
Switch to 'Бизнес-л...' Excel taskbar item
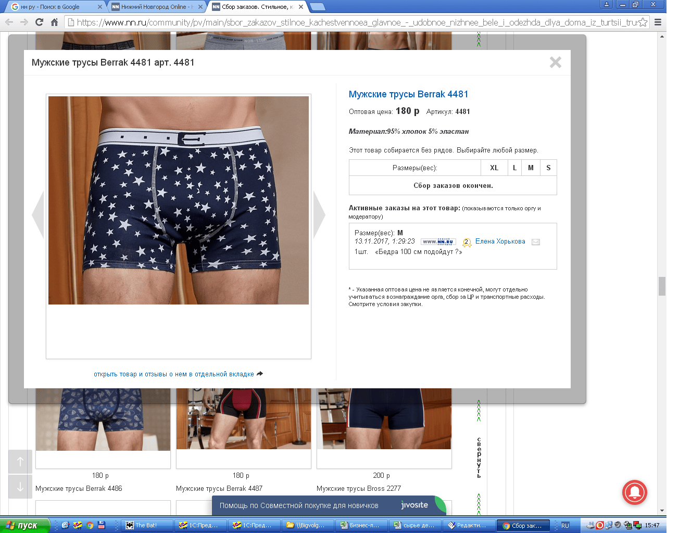point(362,525)
